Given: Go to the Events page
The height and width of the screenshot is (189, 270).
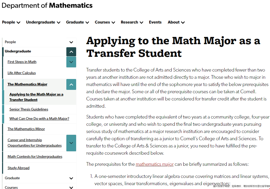Looking at the screenshot, I should tap(155, 22).
